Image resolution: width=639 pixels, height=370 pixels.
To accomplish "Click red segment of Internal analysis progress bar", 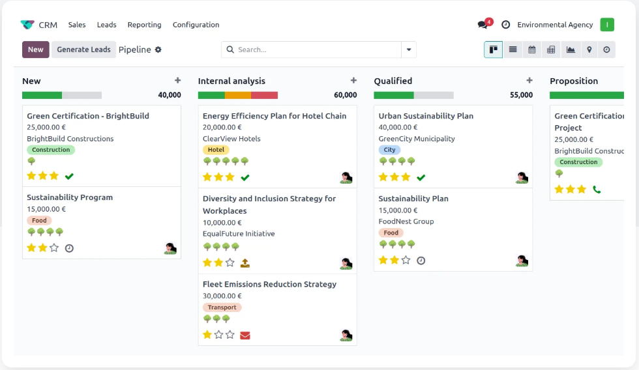I will pyautogui.click(x=265, y=95).
